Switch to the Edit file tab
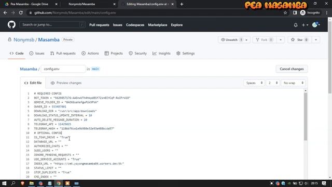The image size is (332, 187). 33,83
